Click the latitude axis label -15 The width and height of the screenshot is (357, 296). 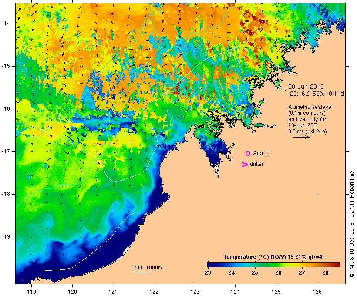[x=6, y=66]
